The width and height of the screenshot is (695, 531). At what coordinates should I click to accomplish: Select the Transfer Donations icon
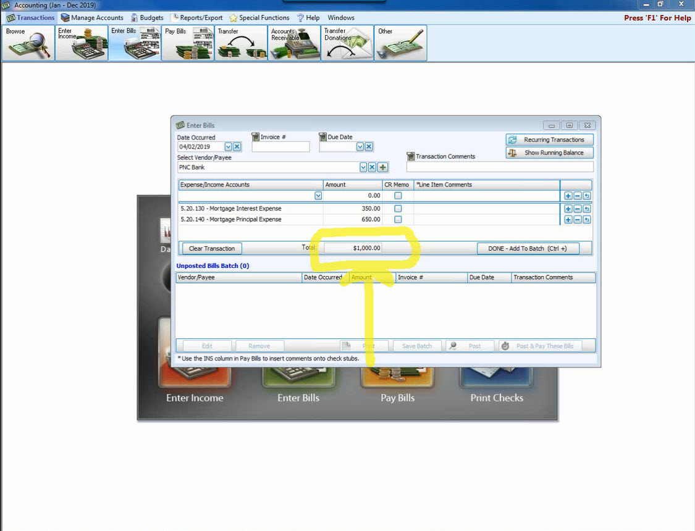point(347,43)
